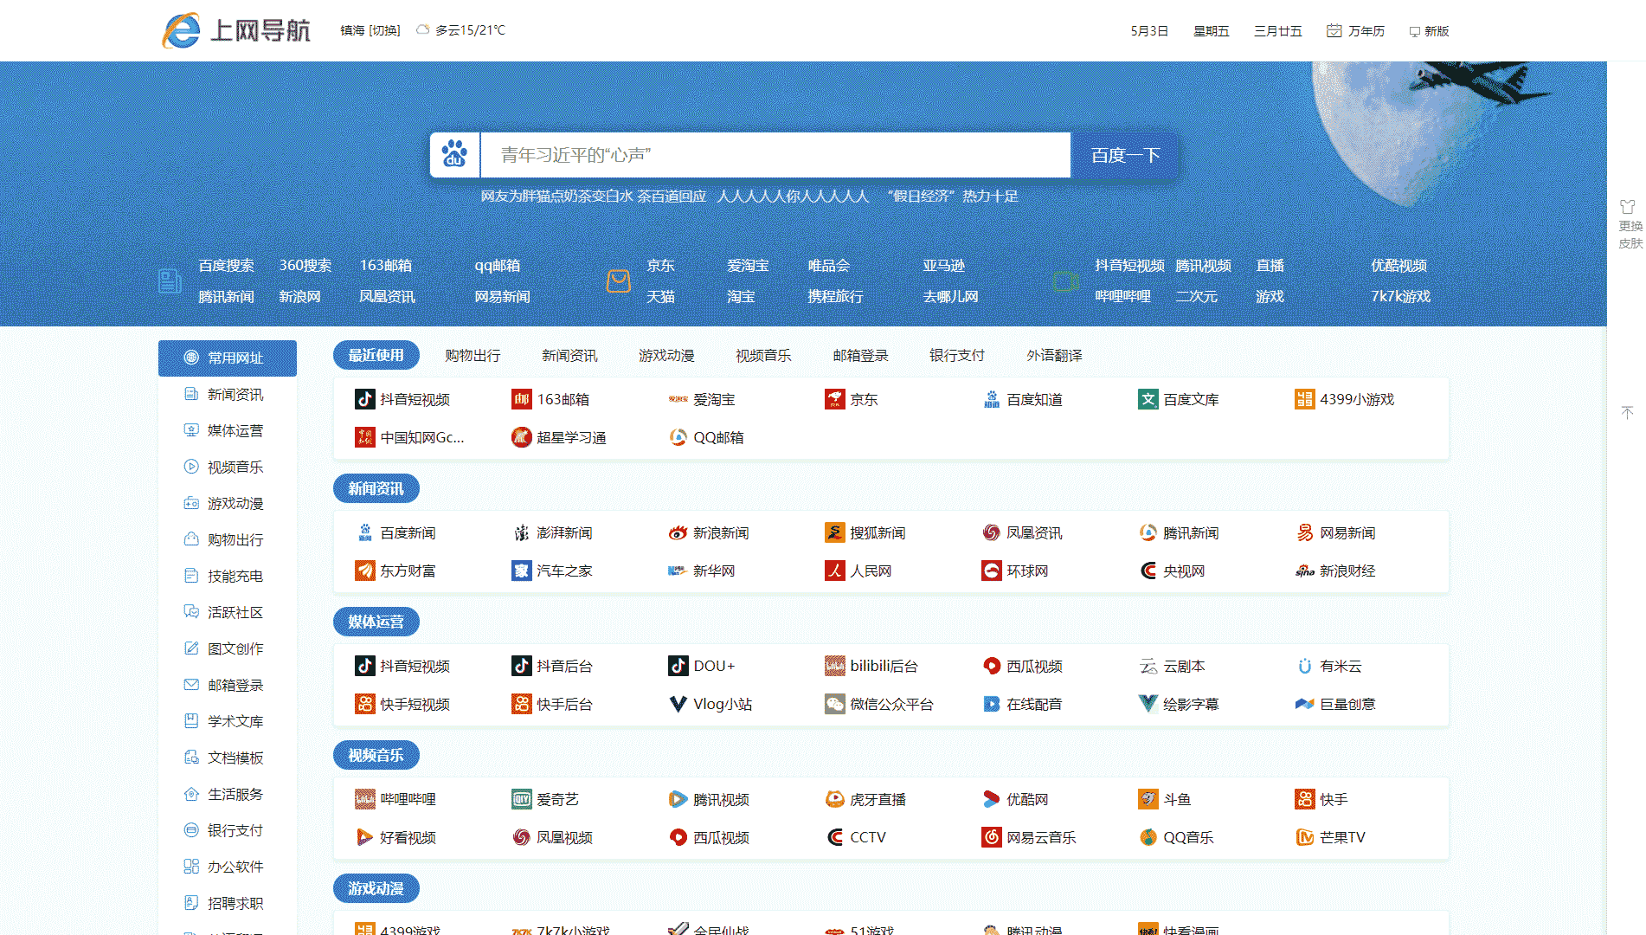
Task: Open 新浪新闻 icon
Action: [678, 532]
